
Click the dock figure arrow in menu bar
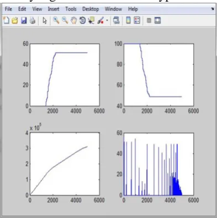[x=213, y=9]
